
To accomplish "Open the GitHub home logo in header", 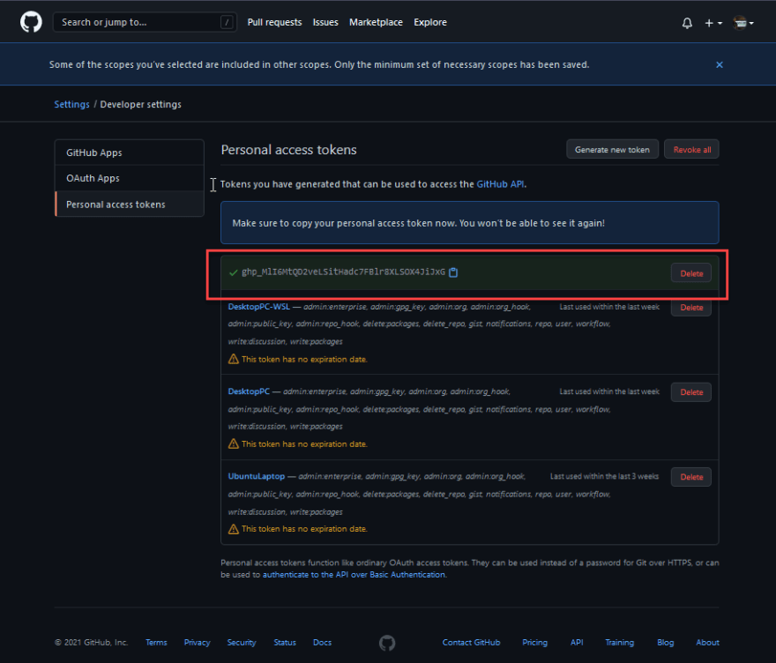I will (x=31, y=22).
